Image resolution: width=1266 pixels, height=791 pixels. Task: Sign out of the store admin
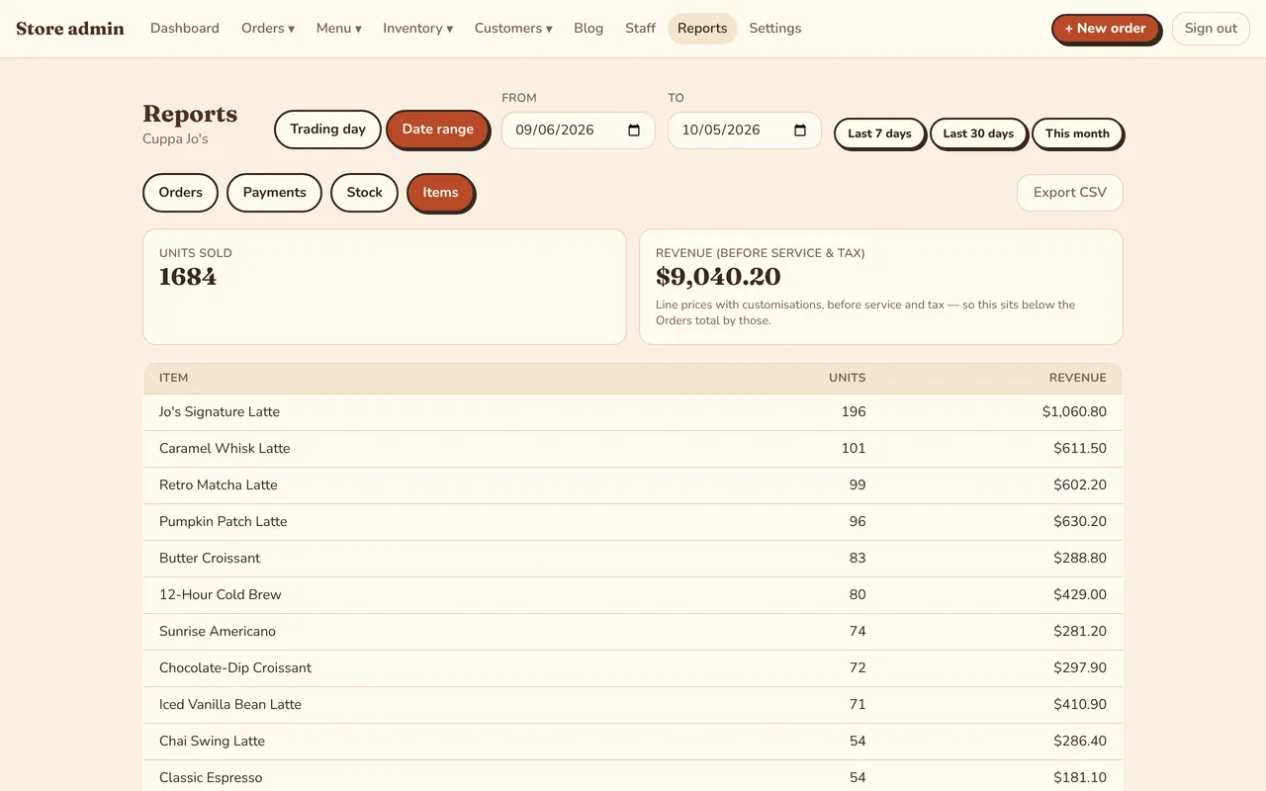point(1211,29)
